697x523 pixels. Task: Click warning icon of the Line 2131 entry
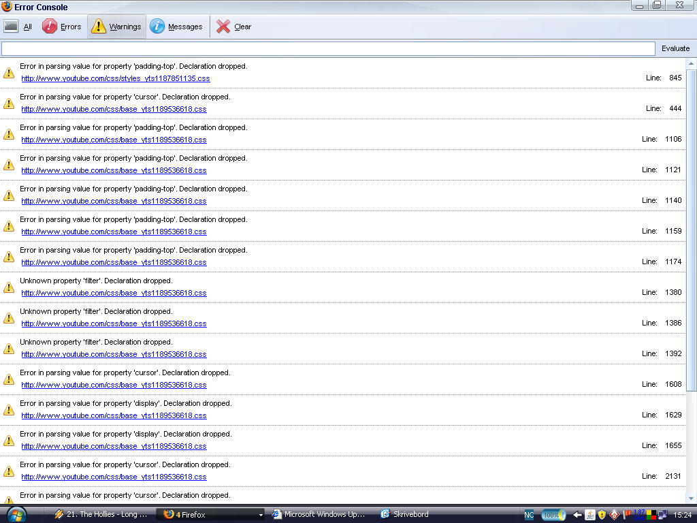pos(9,472)
